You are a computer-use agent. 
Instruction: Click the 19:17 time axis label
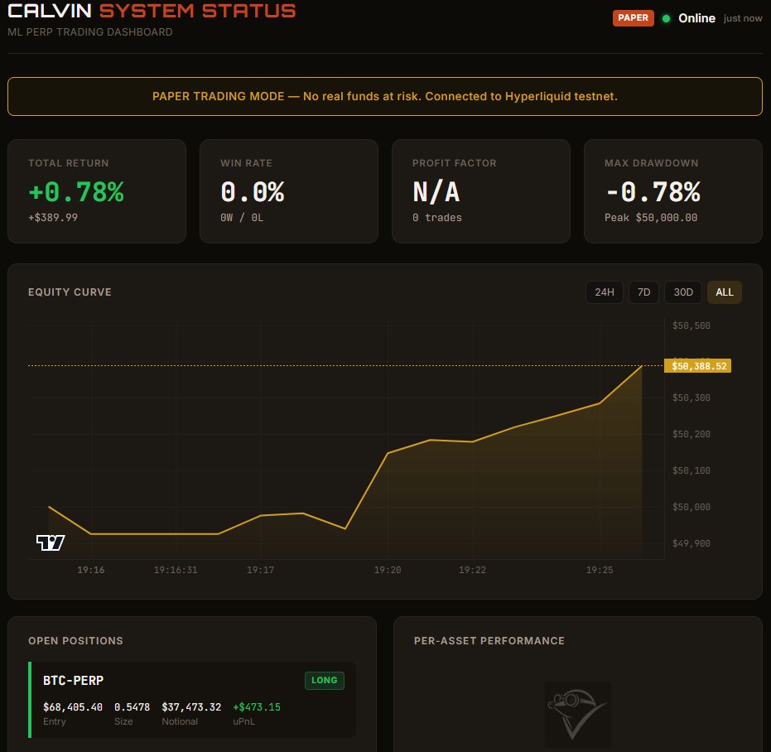(261, 570)
